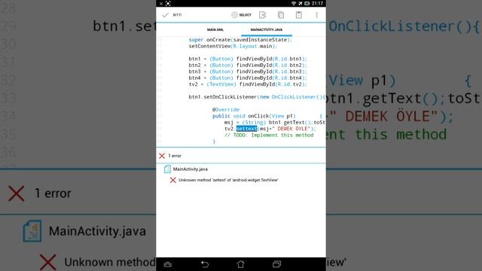Tap the BİTTİ checkmark to finish selection
Viewport: 482px width, 271px height.
[172, 15]
